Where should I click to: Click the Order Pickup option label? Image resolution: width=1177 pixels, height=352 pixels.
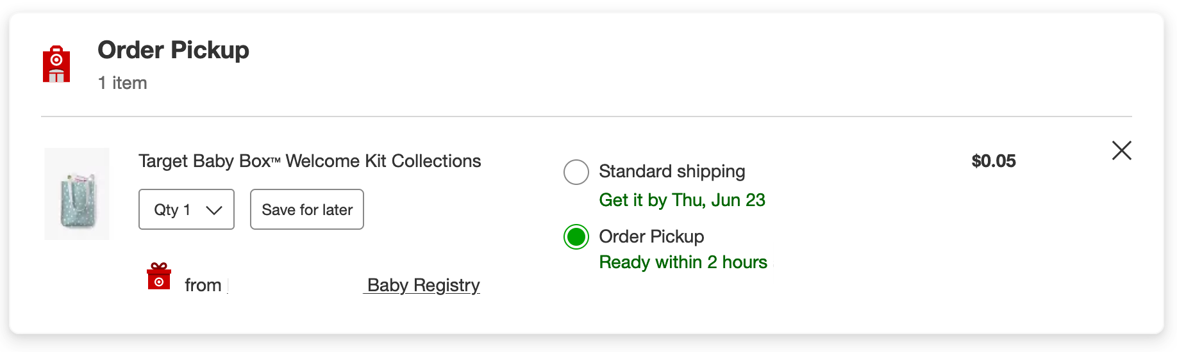click(x=651, y=237)
